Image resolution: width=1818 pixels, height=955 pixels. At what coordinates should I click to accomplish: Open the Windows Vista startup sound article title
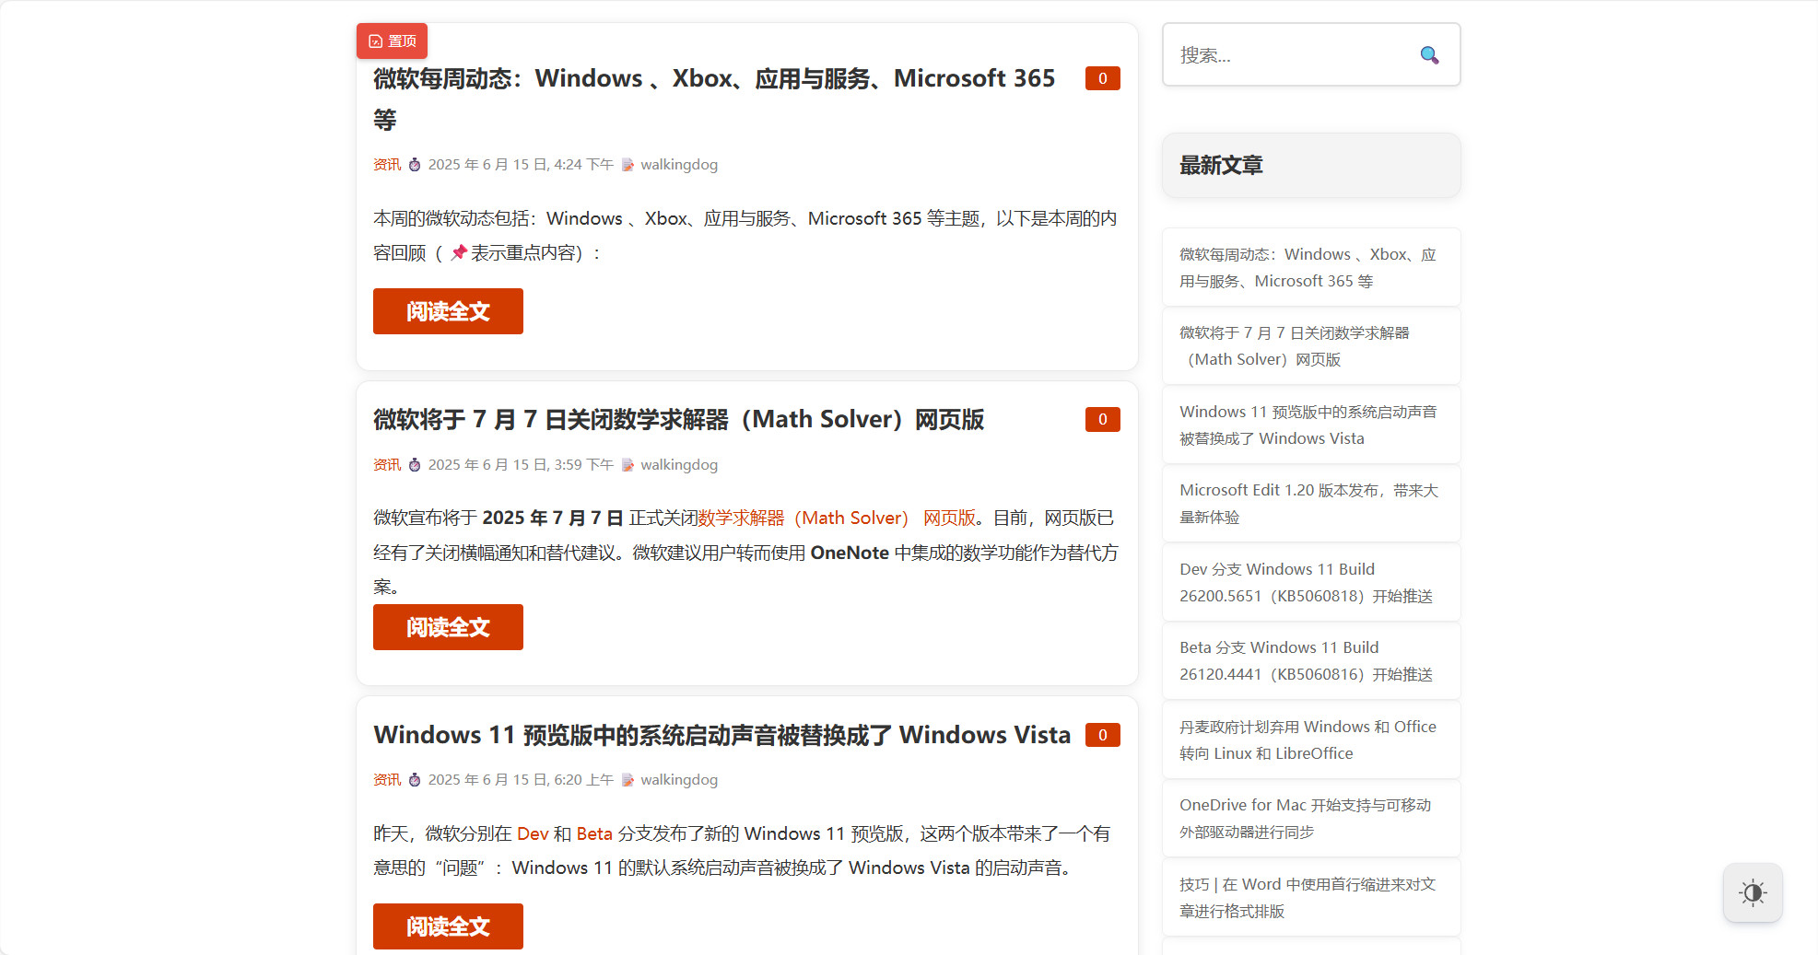(722, 735)
